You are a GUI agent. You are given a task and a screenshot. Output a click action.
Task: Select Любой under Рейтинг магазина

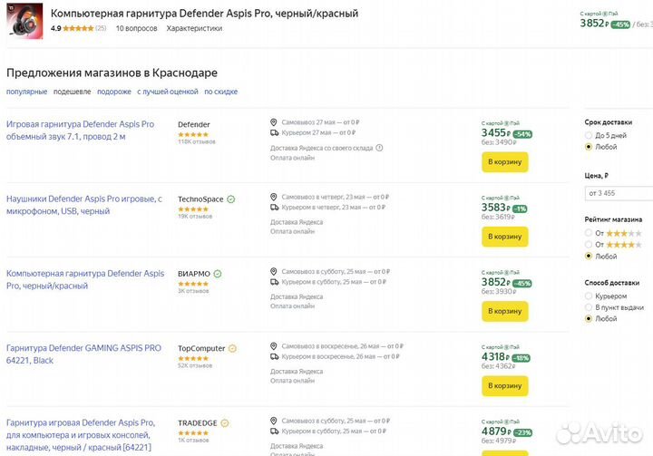[589, 257]
